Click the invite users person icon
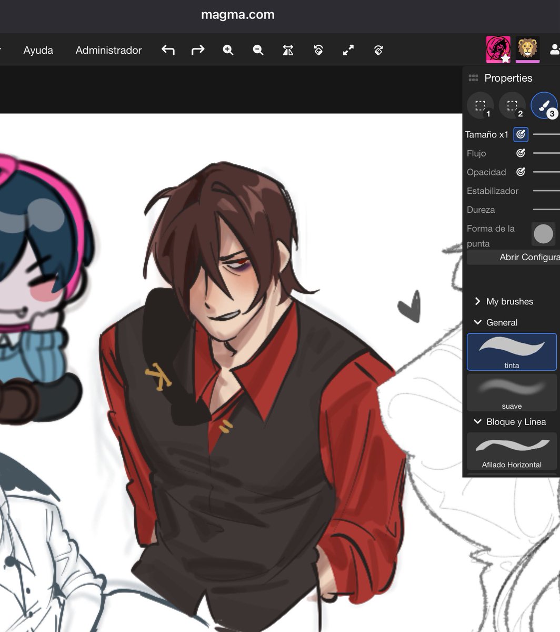 [554, 50]
